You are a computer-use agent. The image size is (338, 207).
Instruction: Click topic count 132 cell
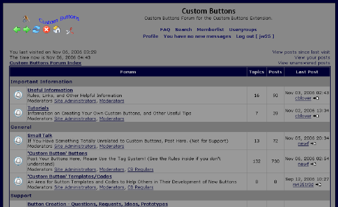[x=257, y=161]
